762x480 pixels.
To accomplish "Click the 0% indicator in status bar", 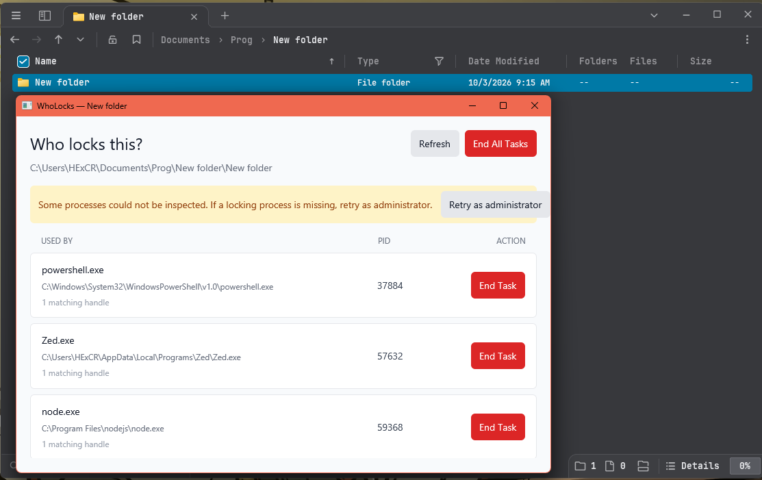I will 744,466.
